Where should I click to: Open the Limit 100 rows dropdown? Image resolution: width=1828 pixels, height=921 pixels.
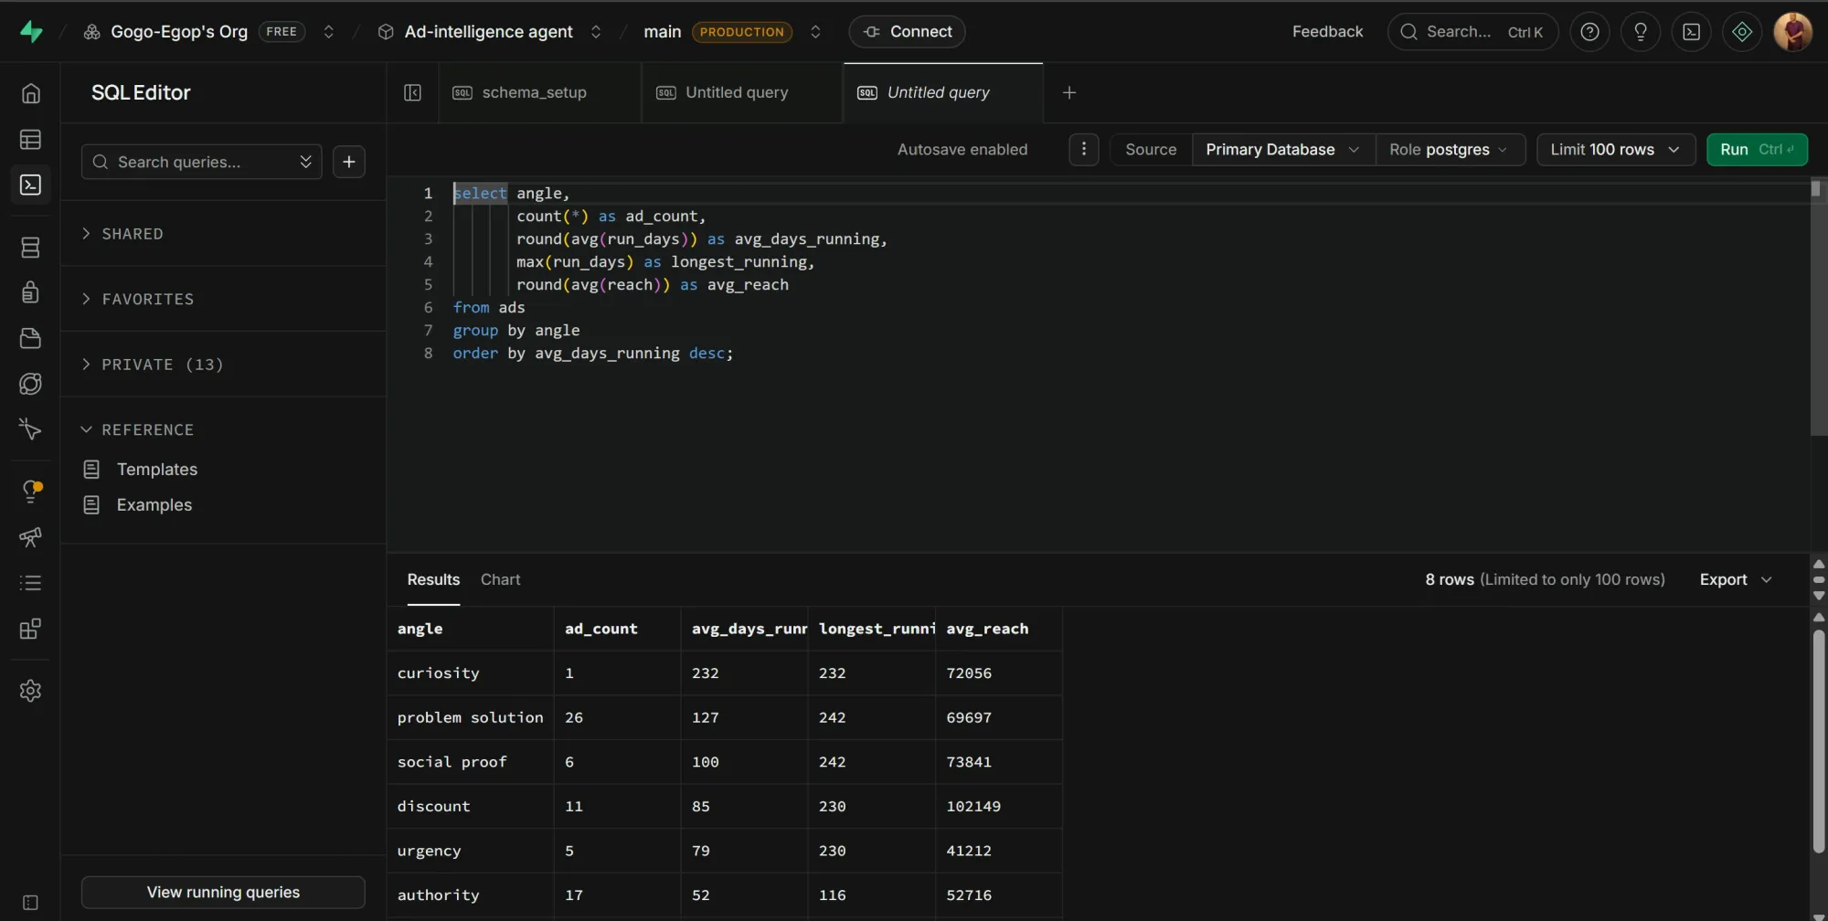(1616, 150)
